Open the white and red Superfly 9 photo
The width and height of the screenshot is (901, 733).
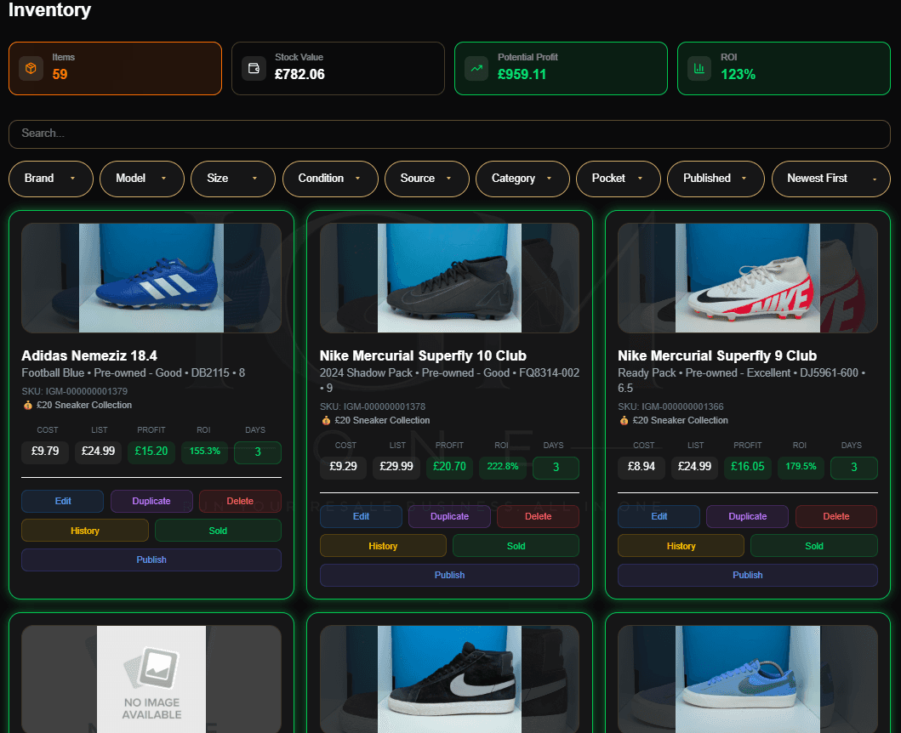pos(748,278)
